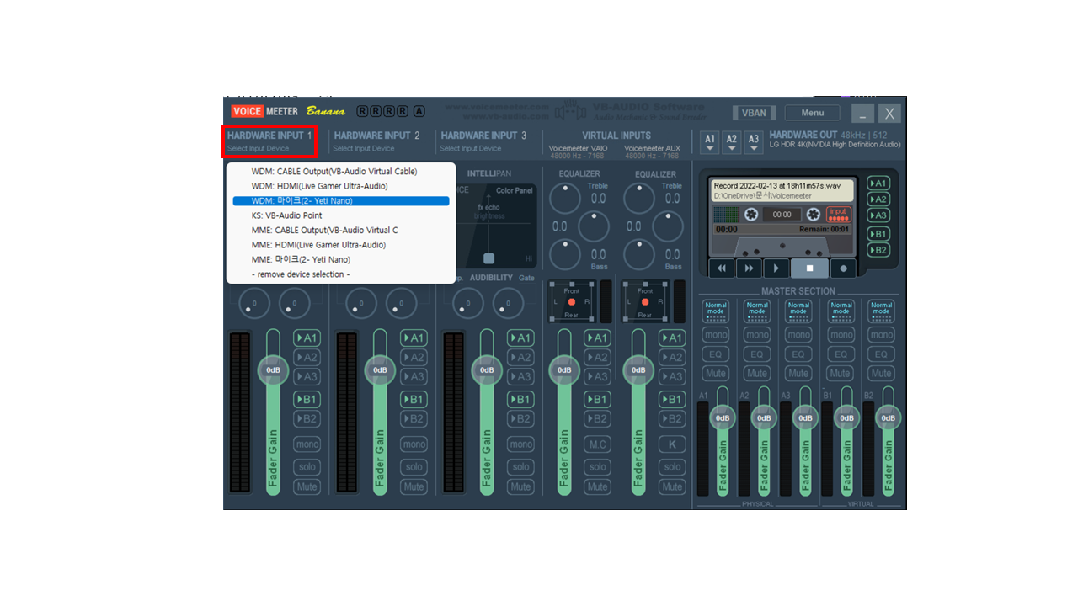Click the Front/Rear pan box on Voicemeeter VAIO
This screenshot has height=606, width=1078.
(572, 301)
